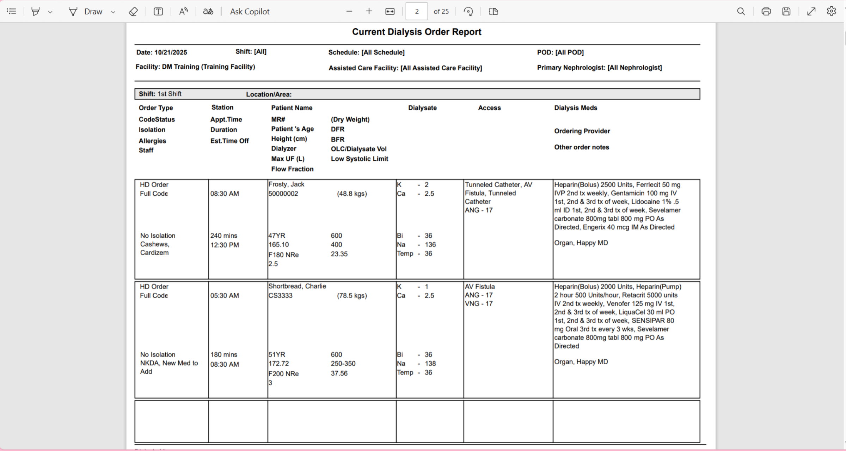The image size is (846, 451).
Task: Click the Date: 10/21/2025 text
Action: tap(162, 52)
